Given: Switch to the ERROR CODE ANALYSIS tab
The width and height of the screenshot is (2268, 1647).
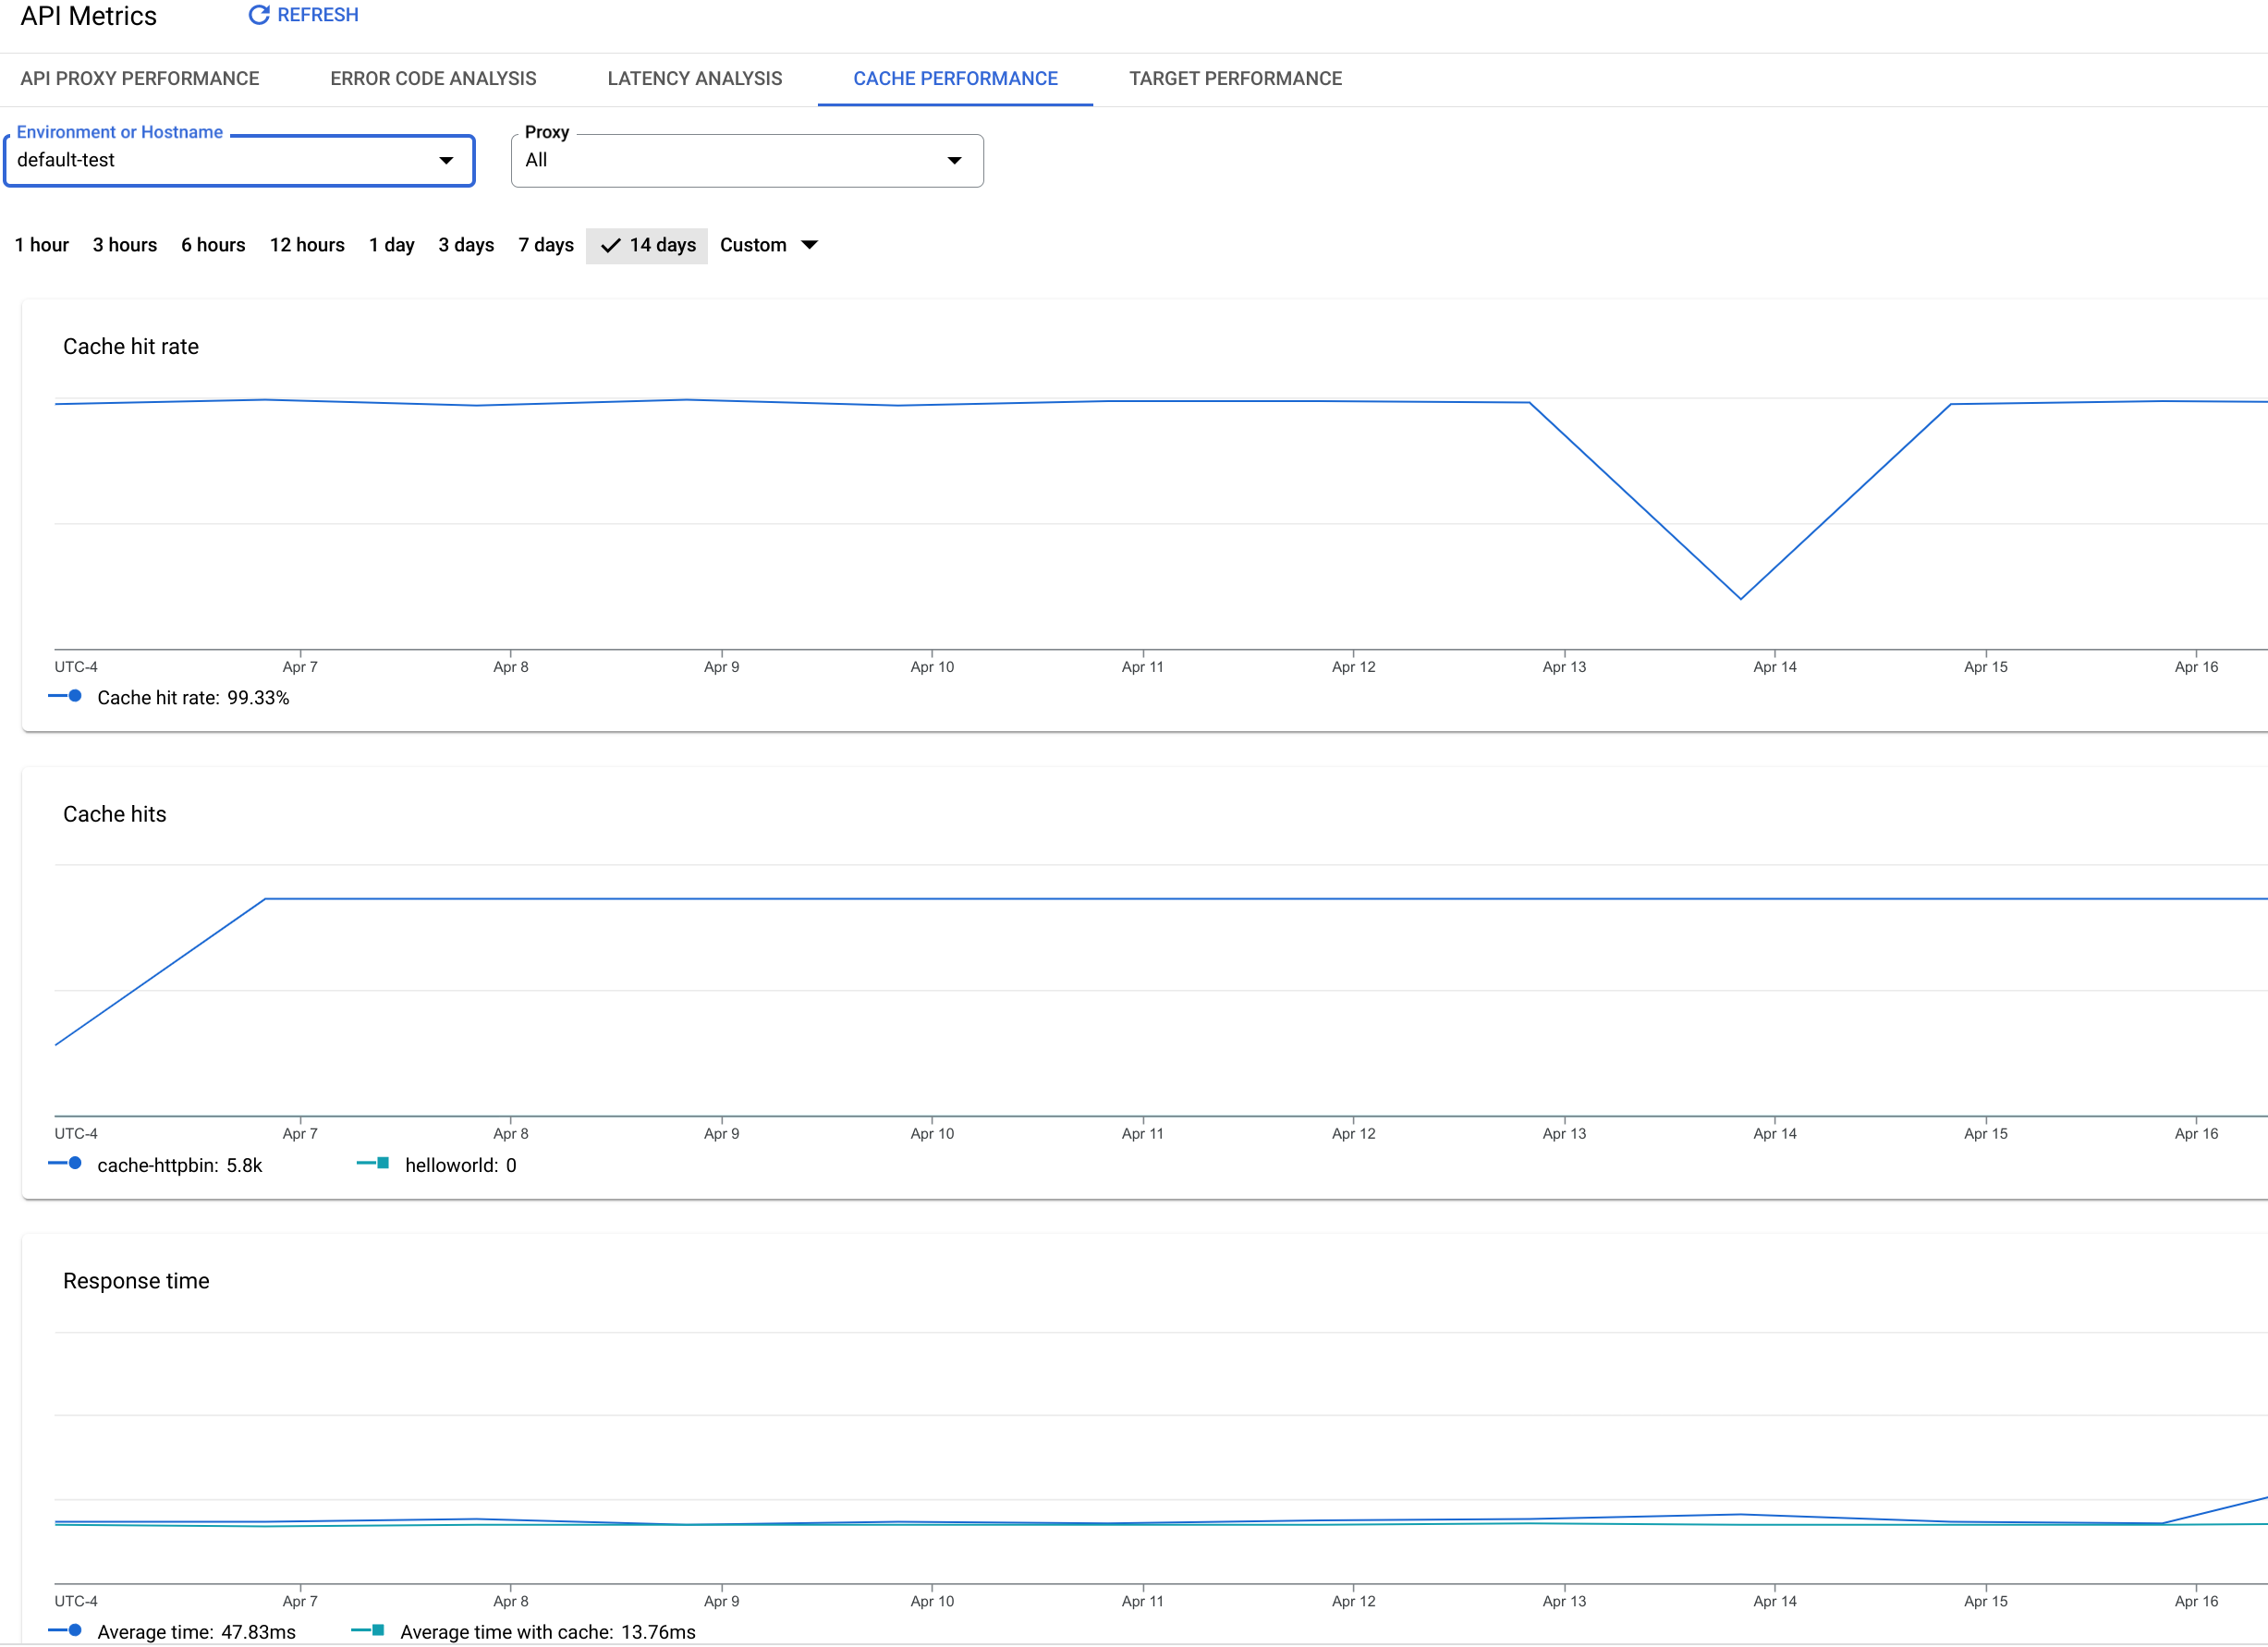Looking at the screenshot, I should click(x=432, y=79).
